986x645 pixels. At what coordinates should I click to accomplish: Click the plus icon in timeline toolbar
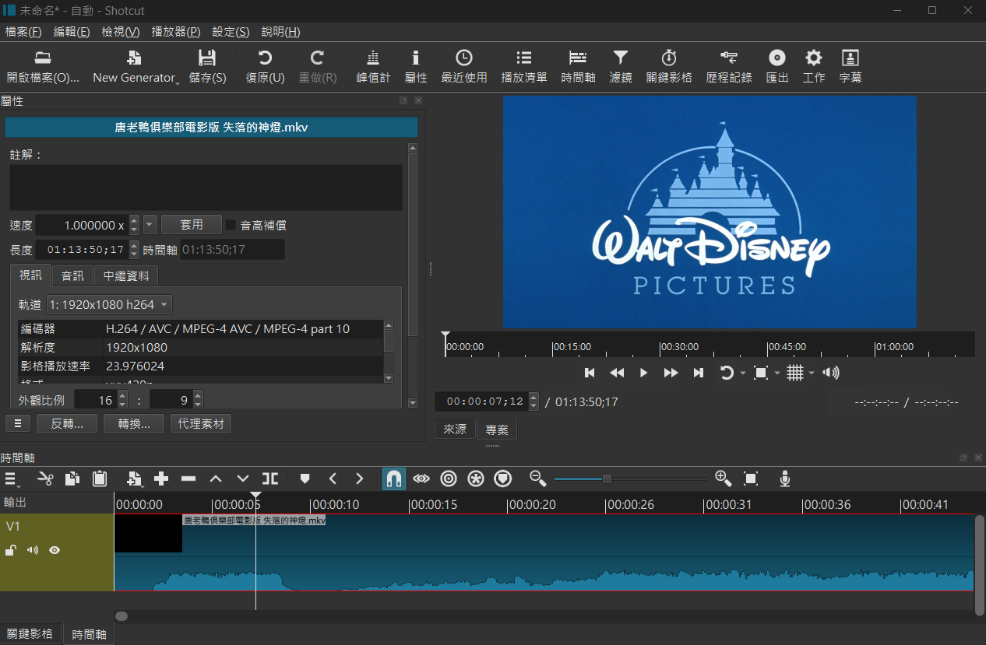click(x=161, y=478)
